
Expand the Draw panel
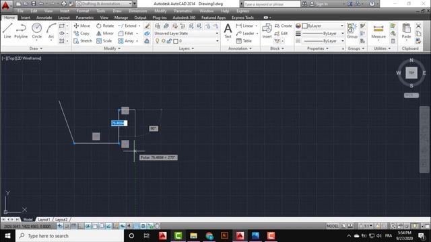pos(36,48)
